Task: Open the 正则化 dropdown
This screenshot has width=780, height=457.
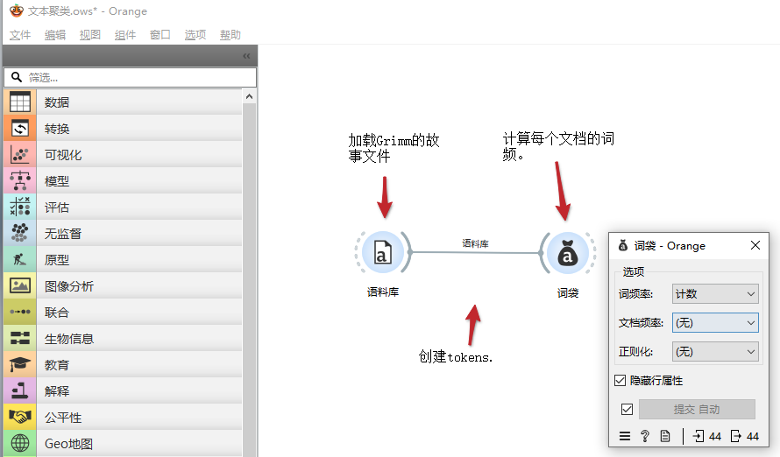Action: [x=715, y=351]
